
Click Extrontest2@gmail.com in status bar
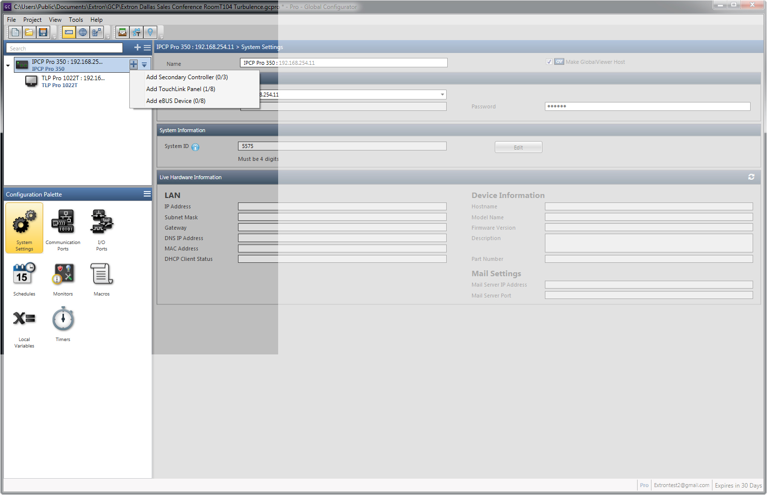(x=681, y=485)
